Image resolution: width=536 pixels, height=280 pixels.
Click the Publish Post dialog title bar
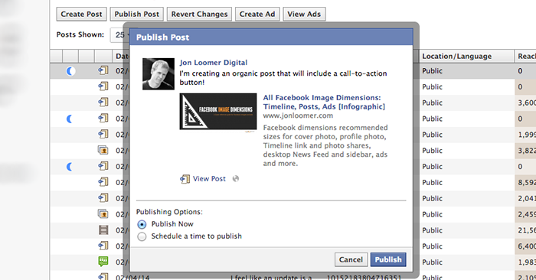coord(271,37)
